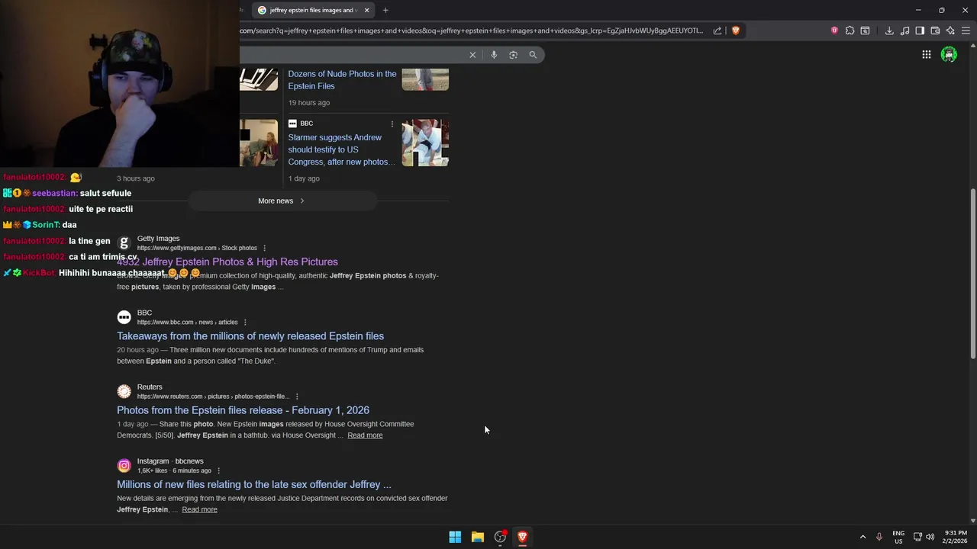Open three-dot menu for Reuters result
Image resolution: width=977 pixels, height=549 pixels.
tap(297, 396)
